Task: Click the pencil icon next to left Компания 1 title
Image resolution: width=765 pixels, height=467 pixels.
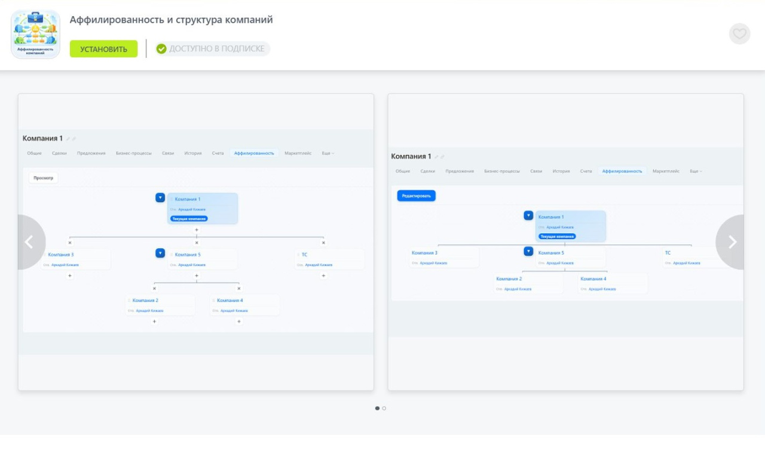Action: pos(69,139)
